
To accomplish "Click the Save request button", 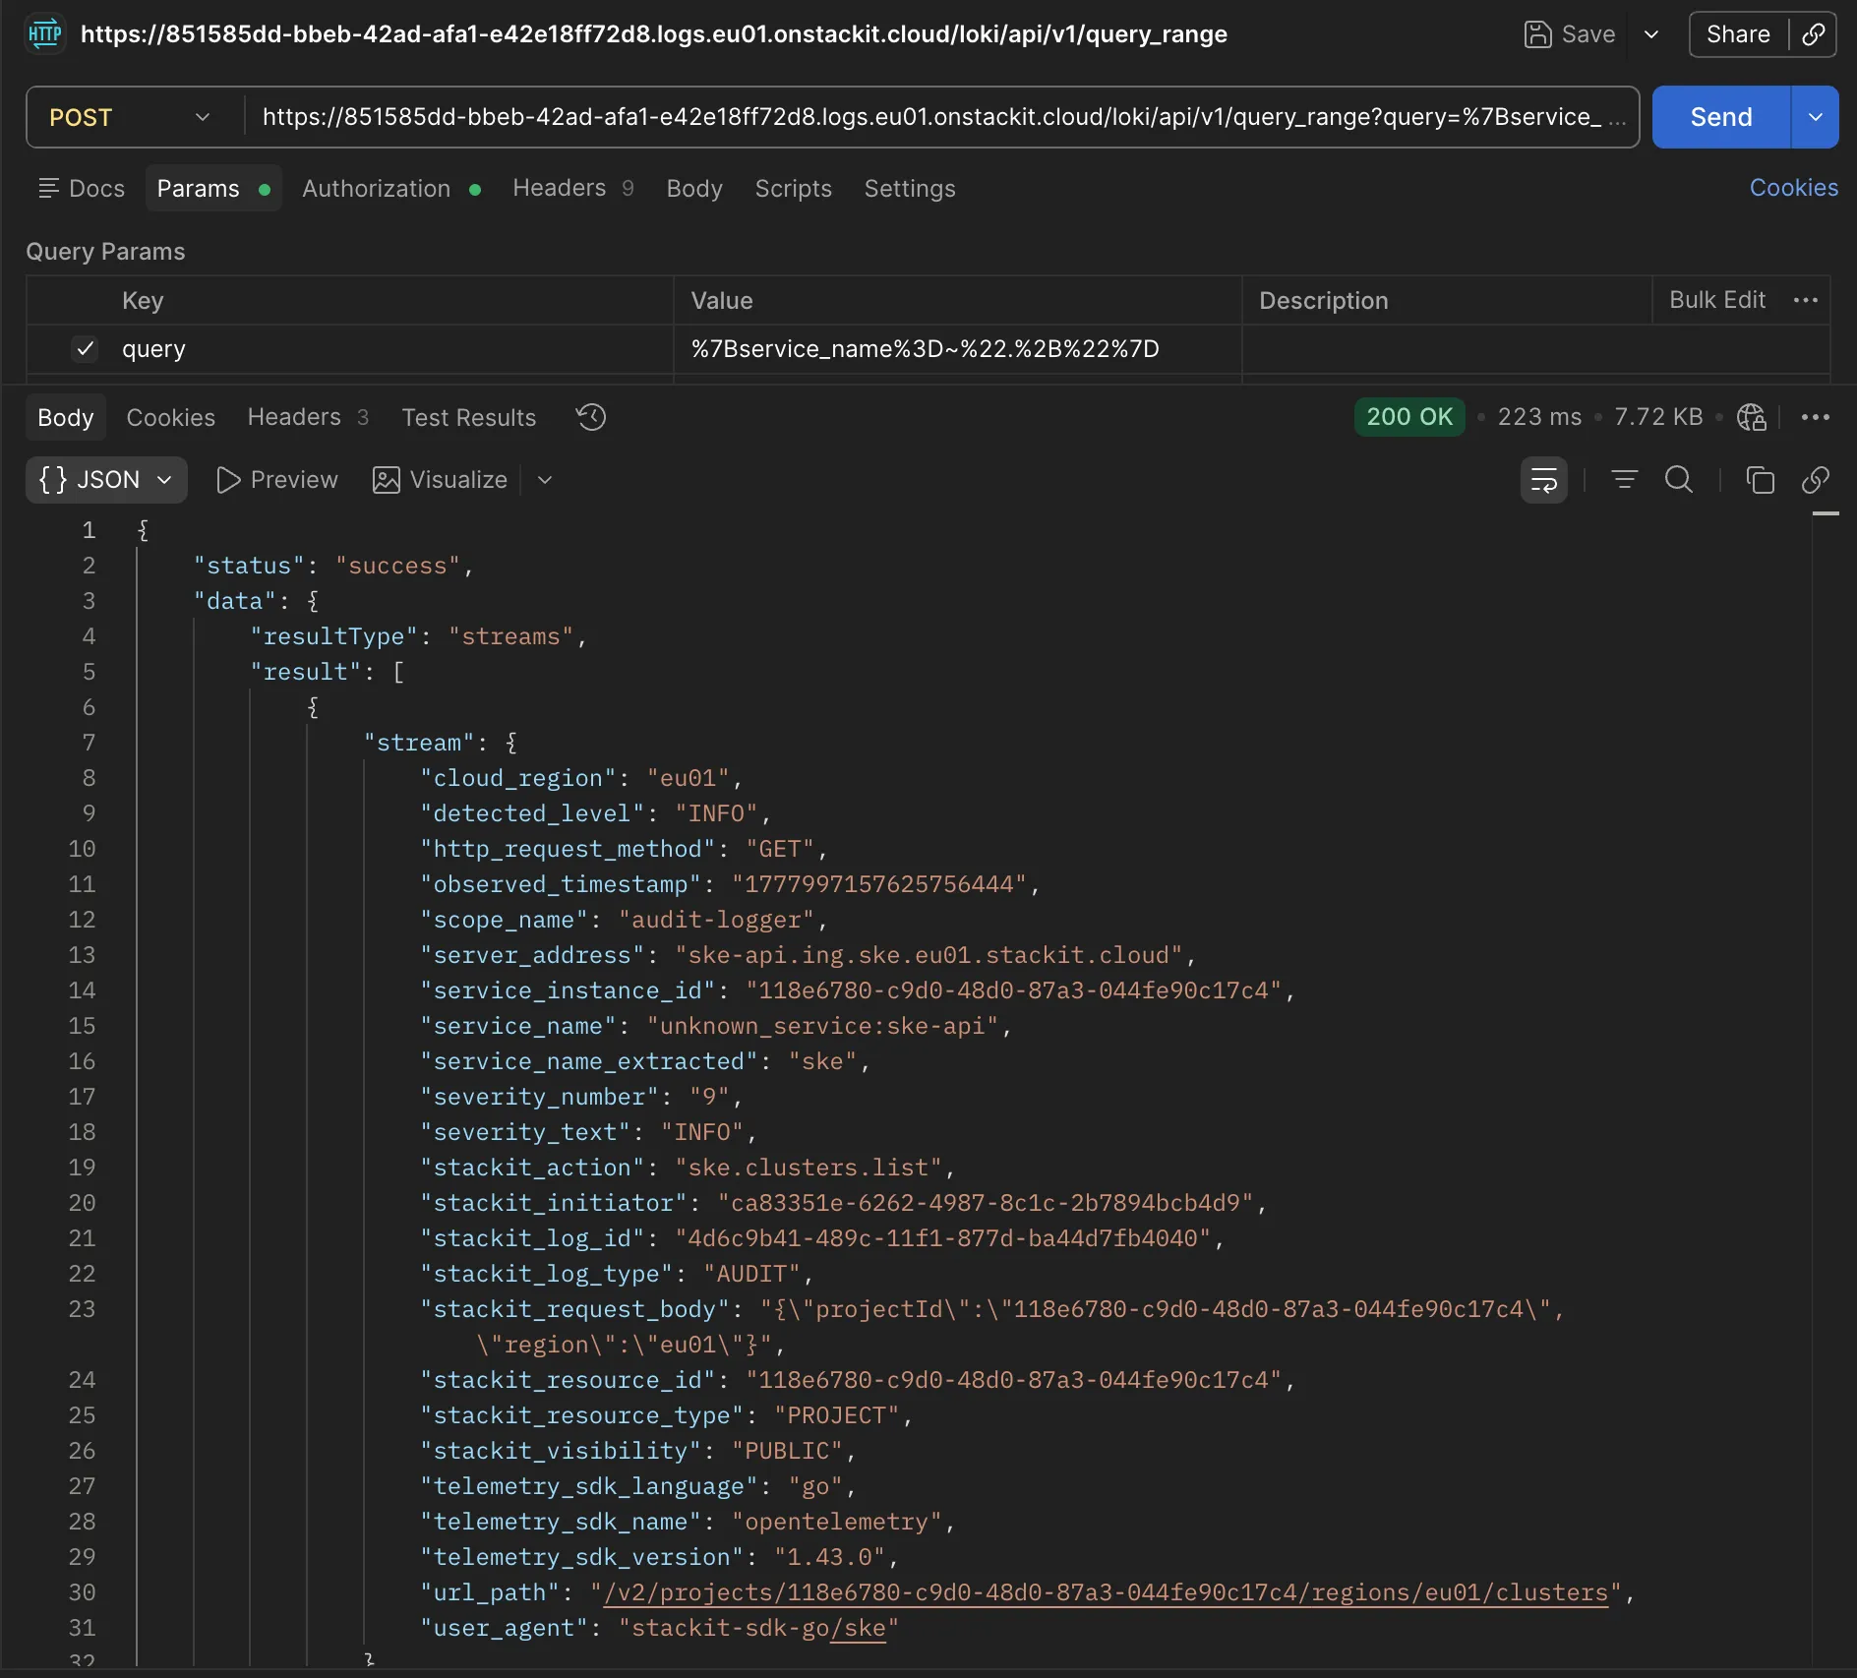I will coord(1570,34).
